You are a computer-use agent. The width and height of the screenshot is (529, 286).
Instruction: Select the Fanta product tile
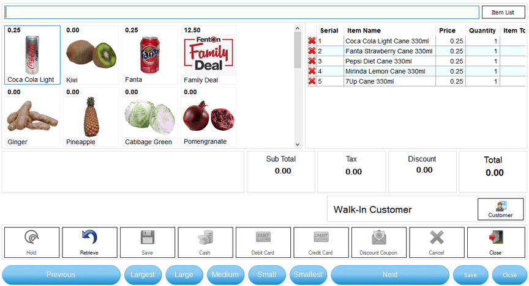pyautogui.click(x=150, y=55)
